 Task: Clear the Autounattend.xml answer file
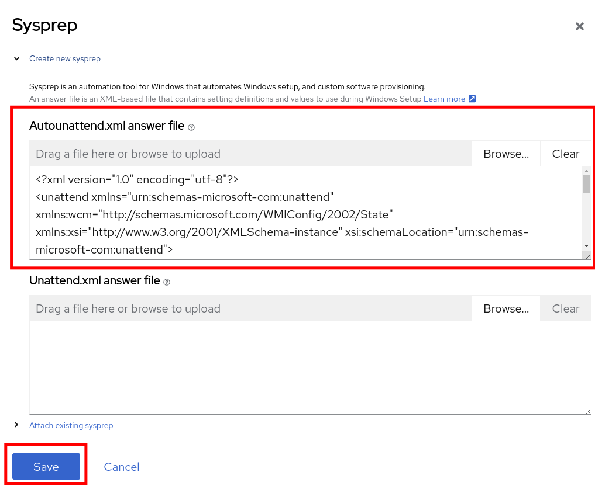tap(565, 154)
